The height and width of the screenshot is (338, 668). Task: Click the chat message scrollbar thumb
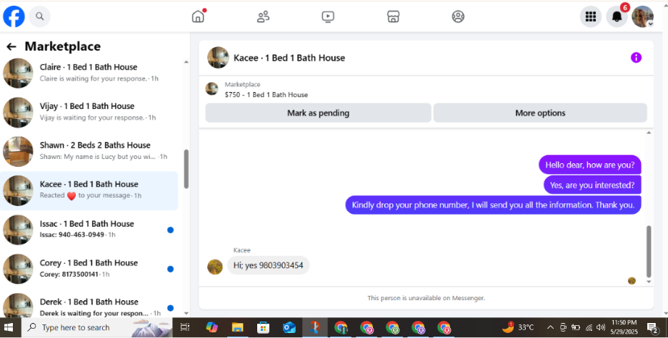pos(649,252)
